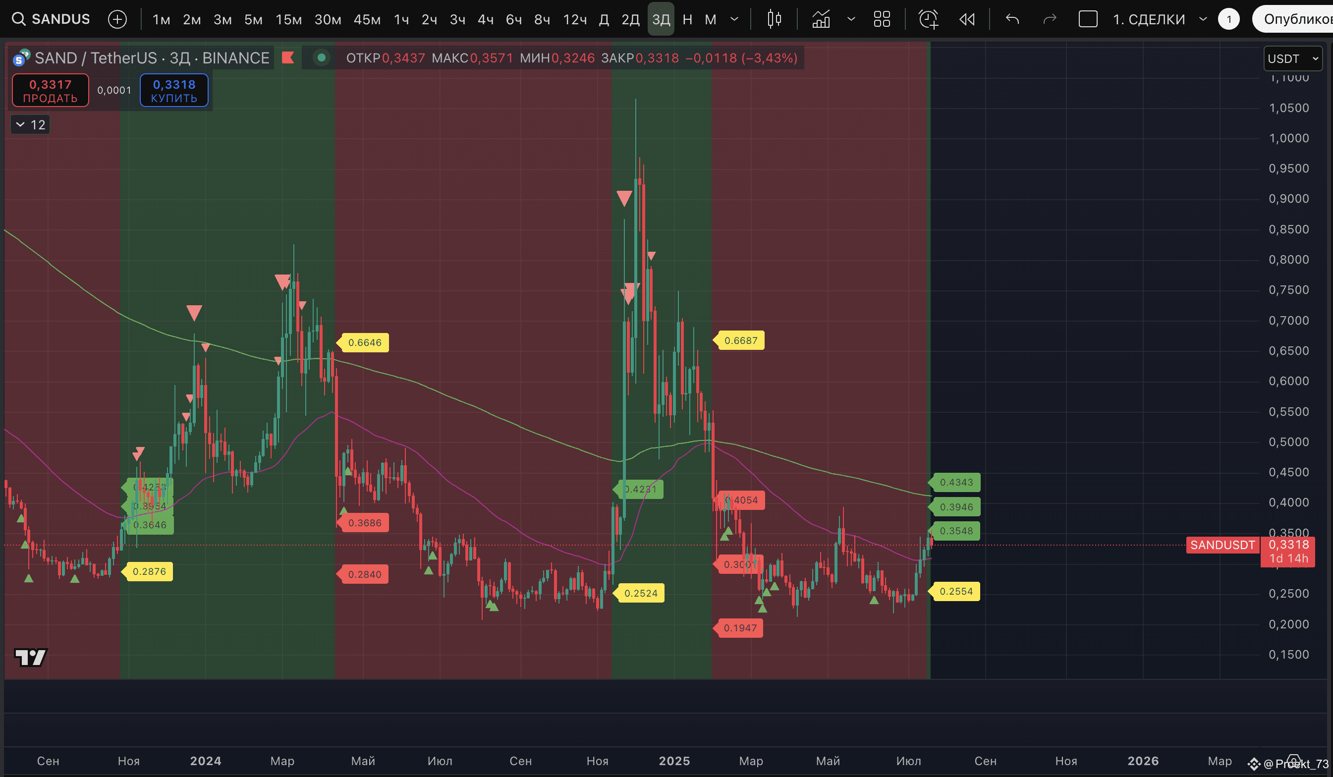Viewport: 1333px width, 777px height.
Task: Switch to the 45м interval
Action: tap(367, 19)
